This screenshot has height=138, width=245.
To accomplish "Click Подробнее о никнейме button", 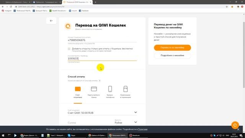I will 172,56.
